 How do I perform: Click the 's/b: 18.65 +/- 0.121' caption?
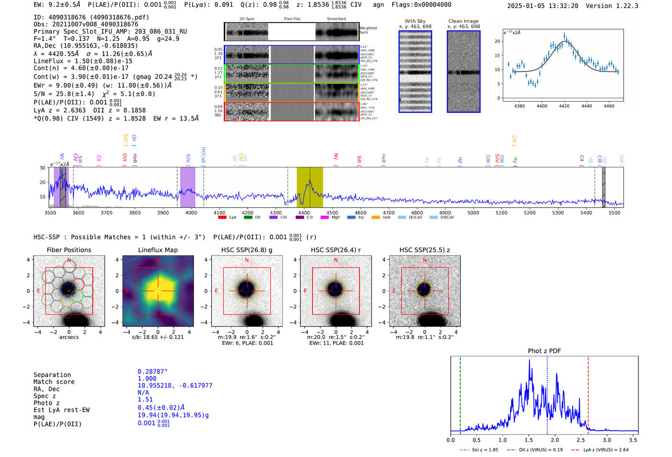click(x=158, y=337)
